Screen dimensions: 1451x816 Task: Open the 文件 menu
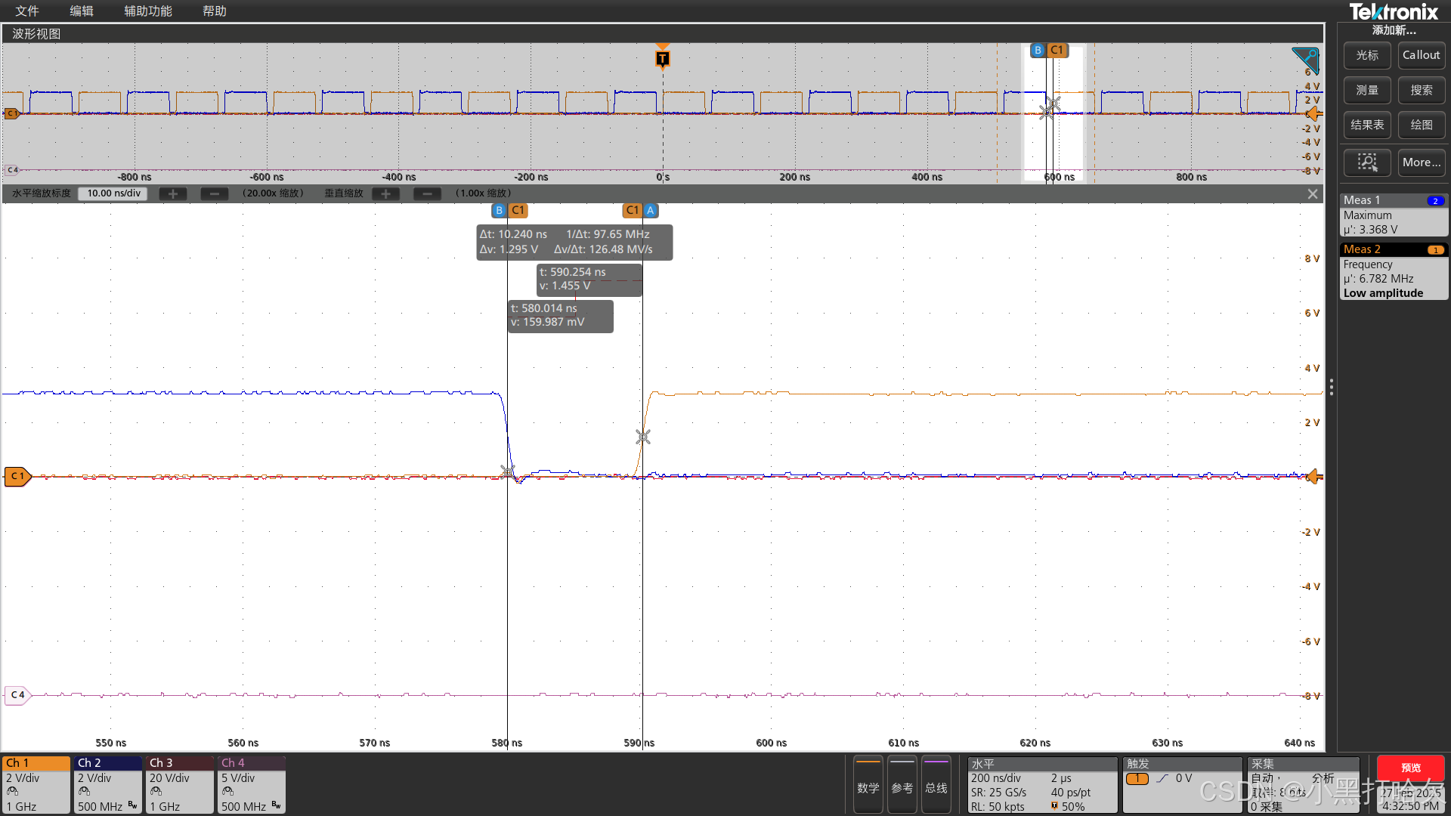[x=27, y=11]
